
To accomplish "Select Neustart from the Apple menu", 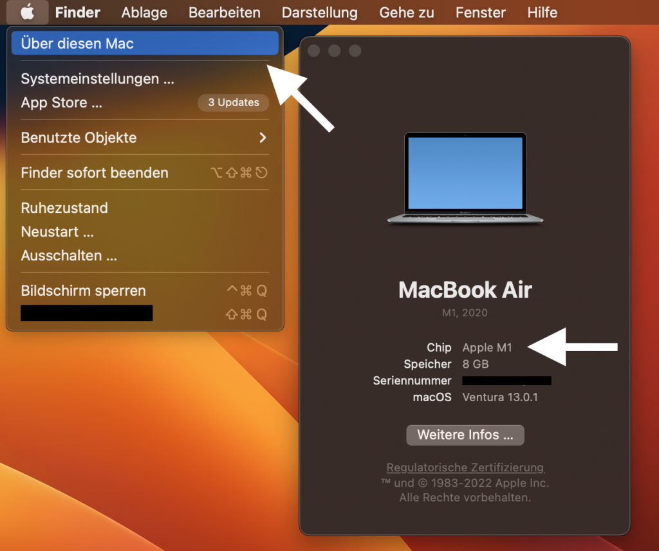I will click(x=145, y=231).
